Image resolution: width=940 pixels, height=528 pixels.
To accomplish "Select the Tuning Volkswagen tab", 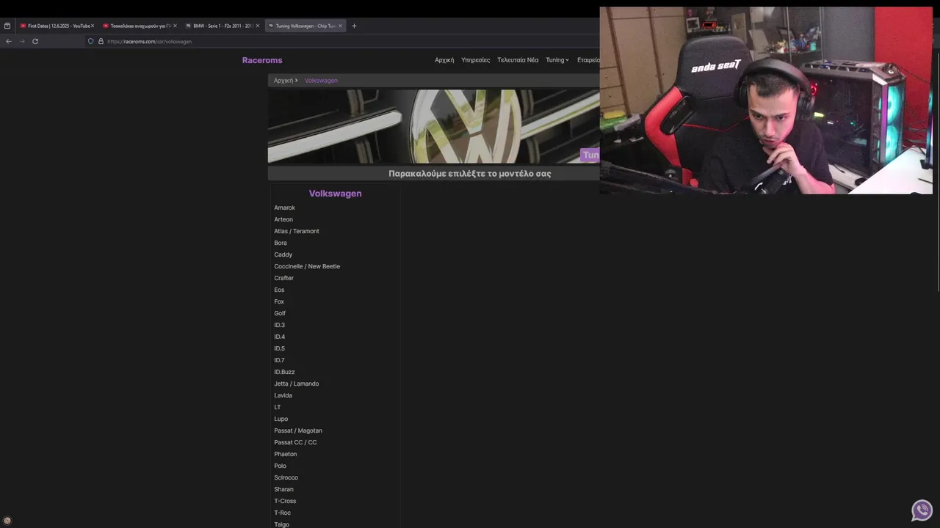I will pyautogui.click(x=304, y=26).
